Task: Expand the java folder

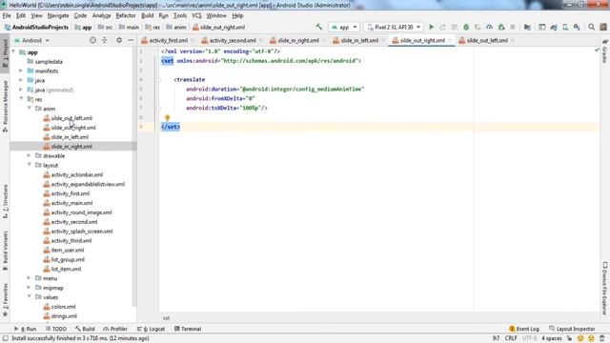Action: [x=21, y=80]
